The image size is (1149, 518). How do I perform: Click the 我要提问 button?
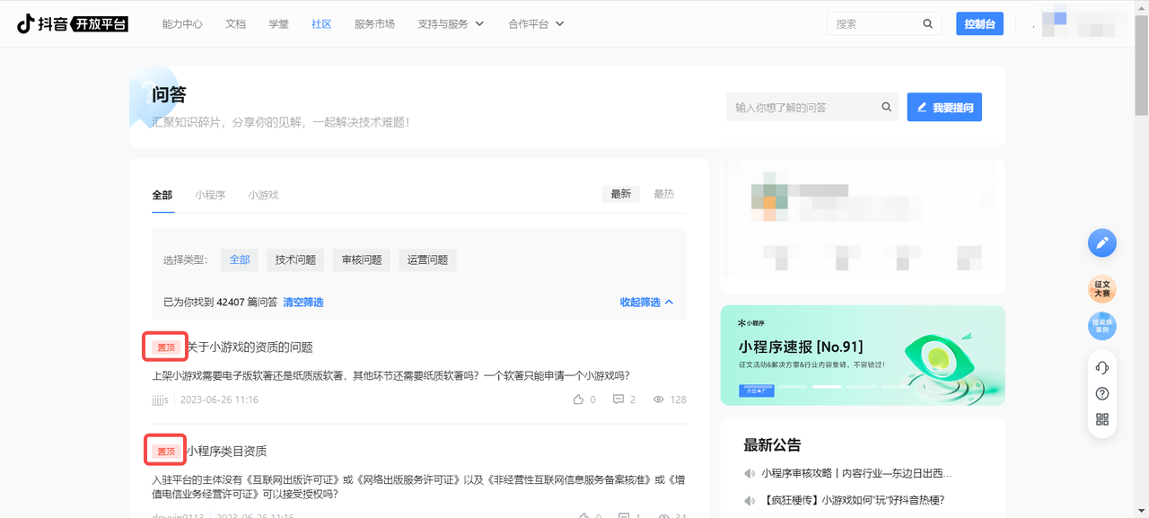pos(944,108)
